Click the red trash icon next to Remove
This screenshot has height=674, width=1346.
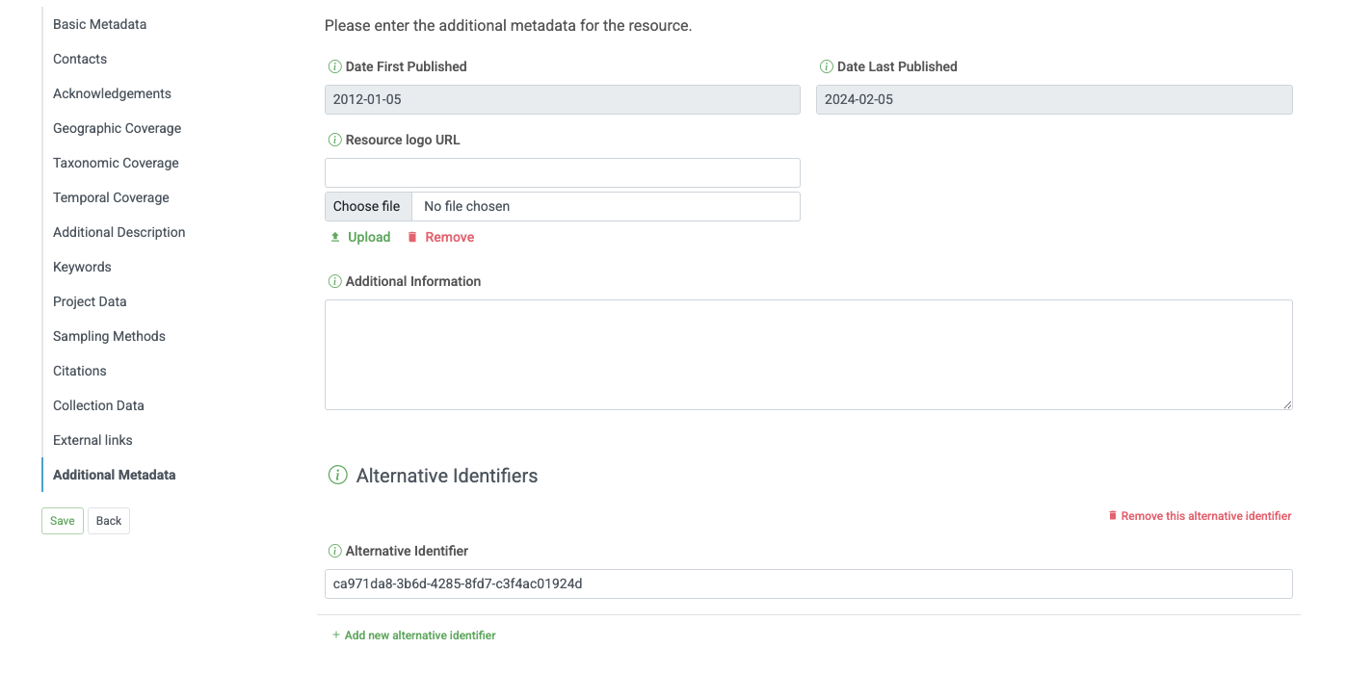pos(412,237)
